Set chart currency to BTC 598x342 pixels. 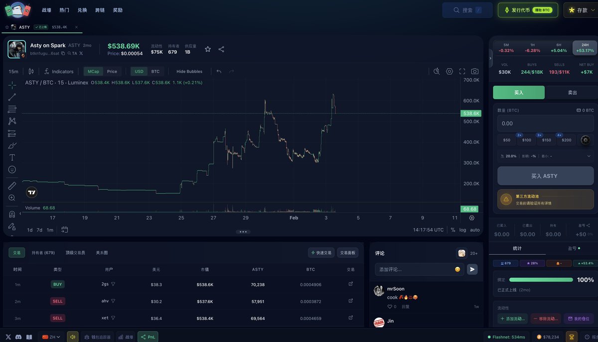point(155,71)
